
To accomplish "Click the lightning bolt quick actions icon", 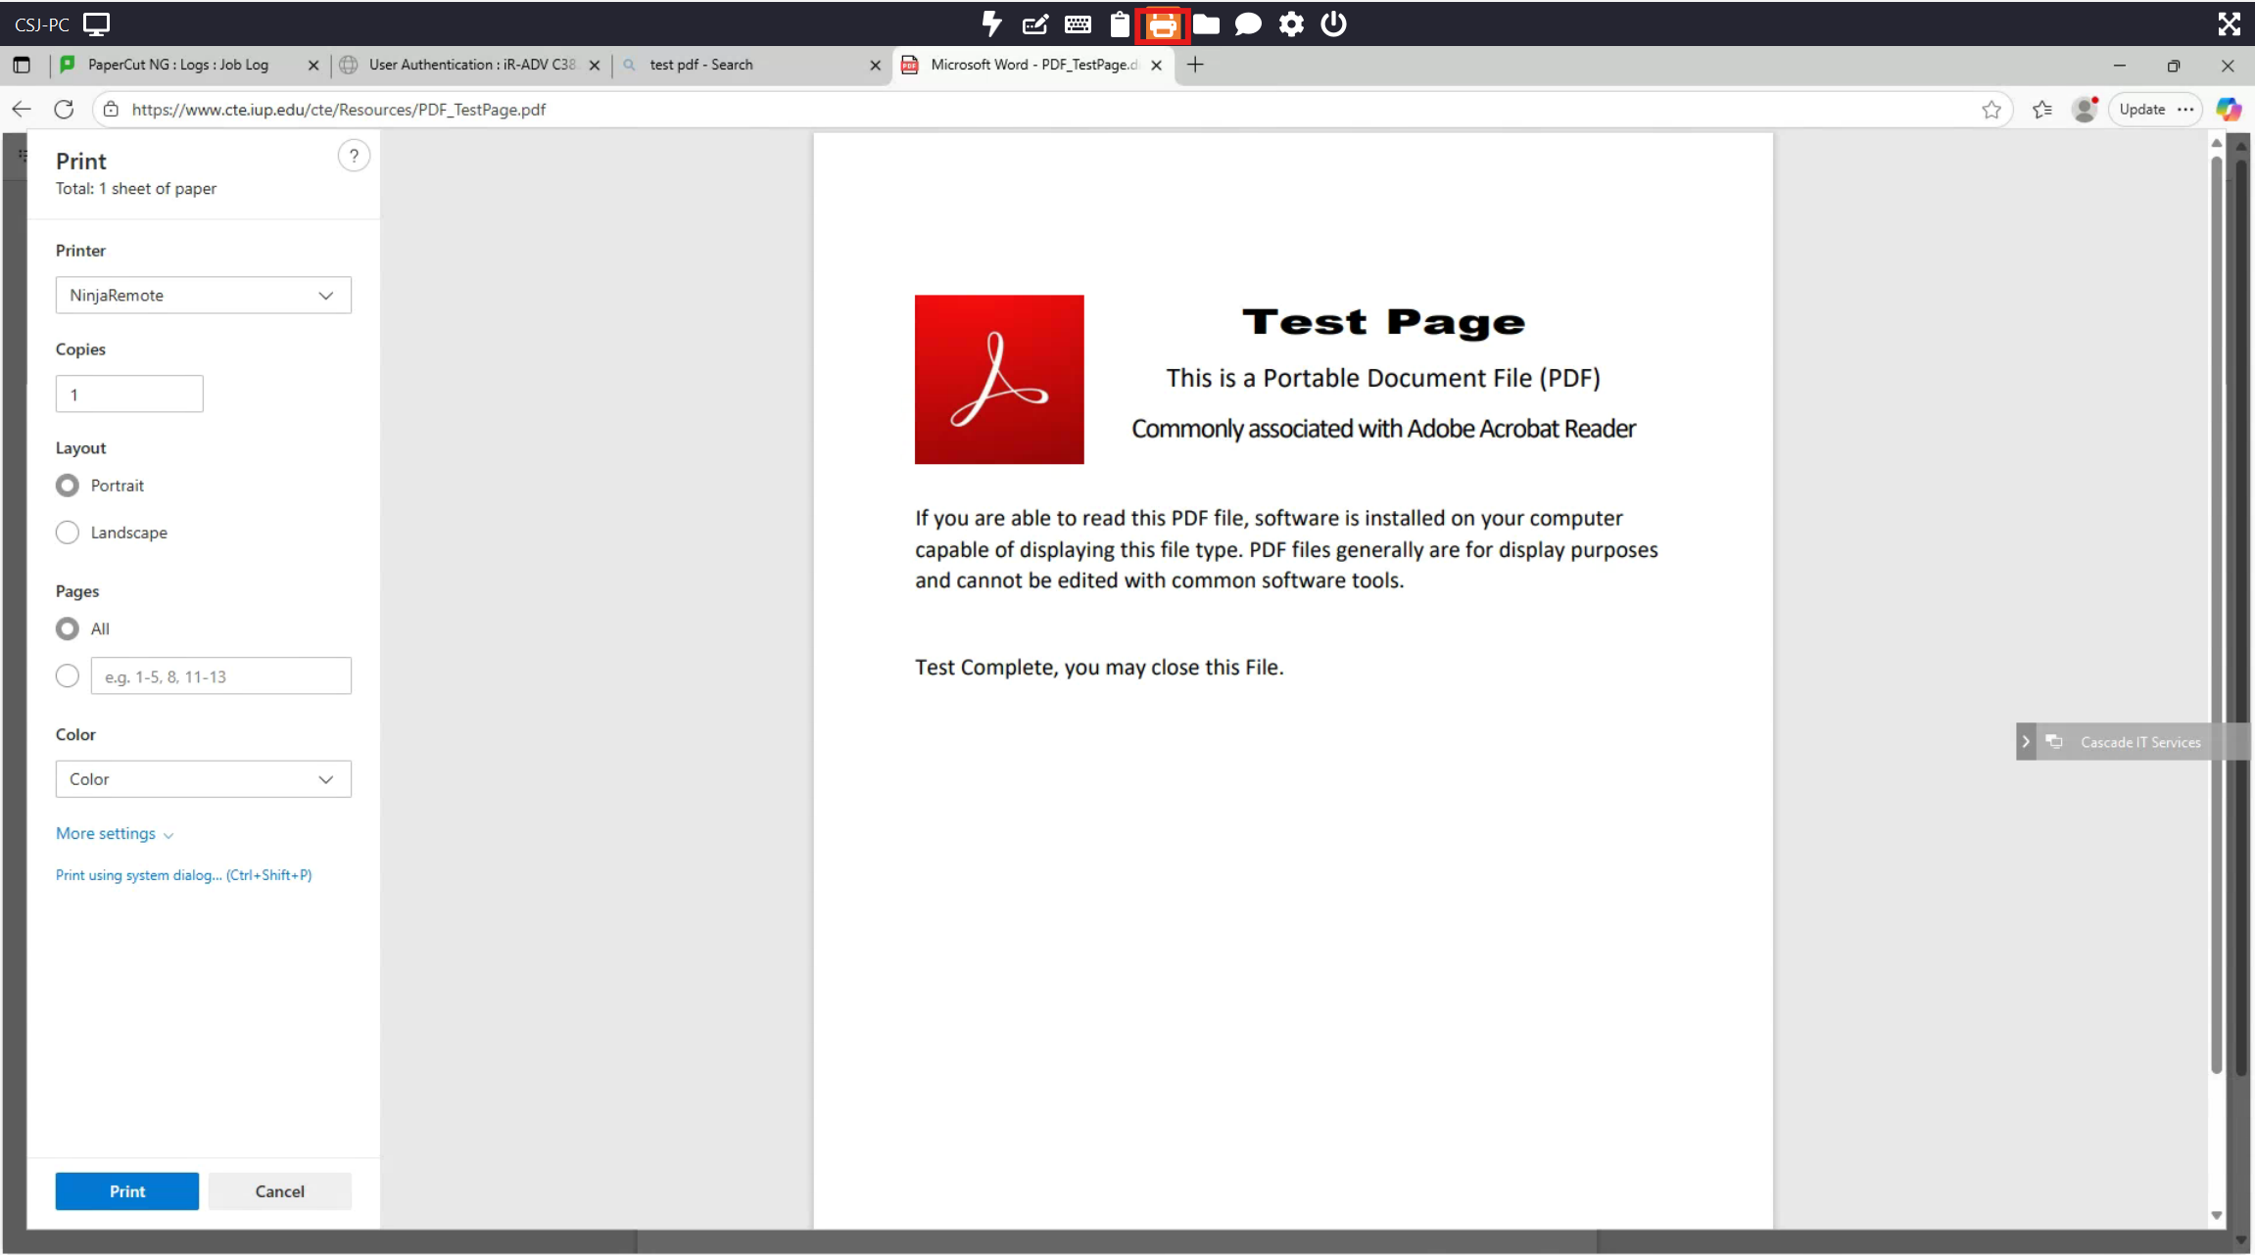I will point(991,24).
